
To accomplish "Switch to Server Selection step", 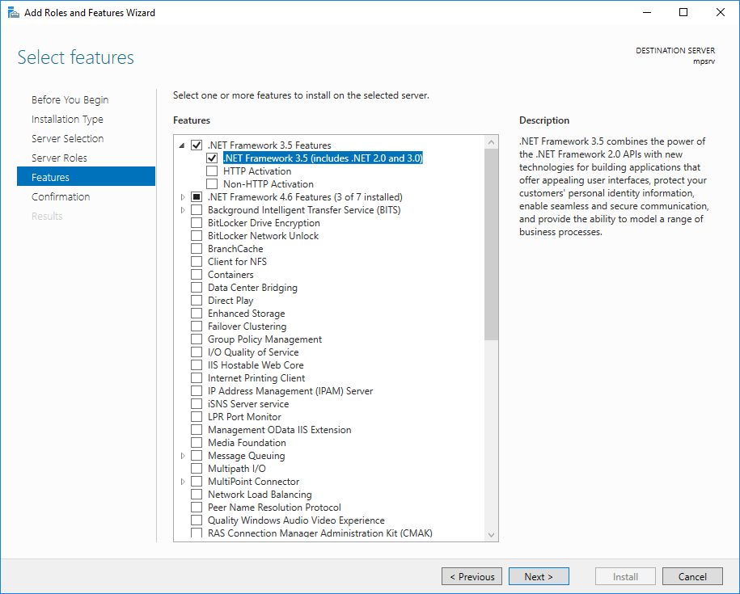I will coord(67,139).
